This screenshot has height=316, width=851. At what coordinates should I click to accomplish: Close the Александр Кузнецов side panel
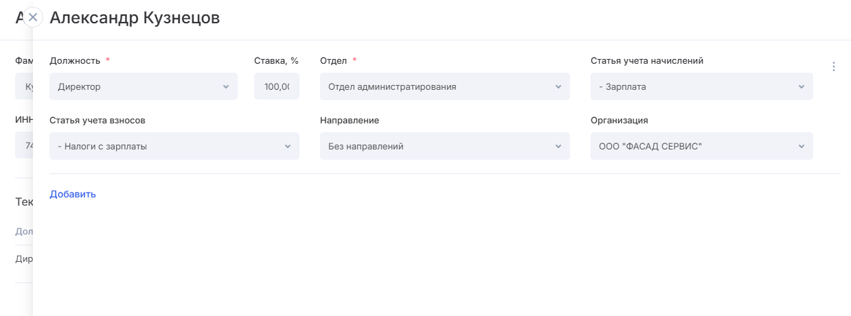(x=33, y=17)
